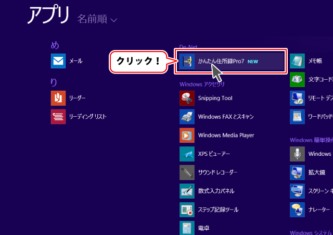The width and height of the screenshot is (333, 235).
Task: Open the 名前順 sort dropdown
Action: pos(97,19)
